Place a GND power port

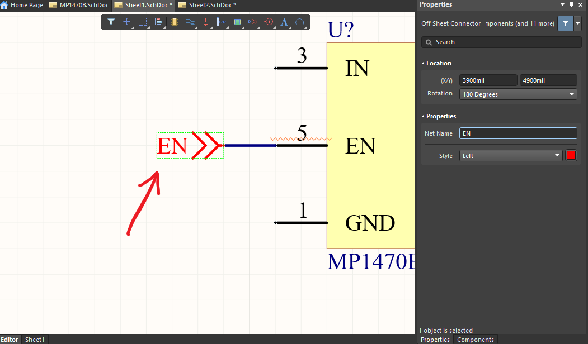205,22
